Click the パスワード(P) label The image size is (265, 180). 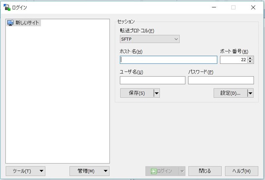201,72
